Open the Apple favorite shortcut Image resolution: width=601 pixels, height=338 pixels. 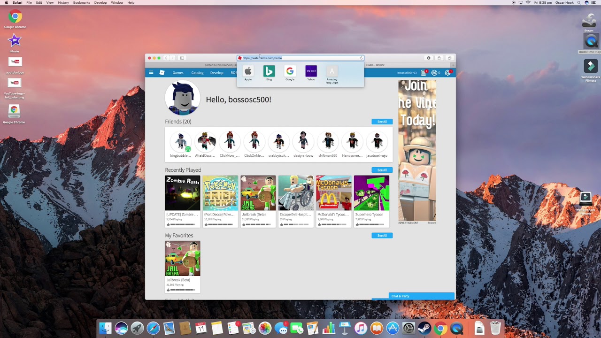tap(248, 73)
